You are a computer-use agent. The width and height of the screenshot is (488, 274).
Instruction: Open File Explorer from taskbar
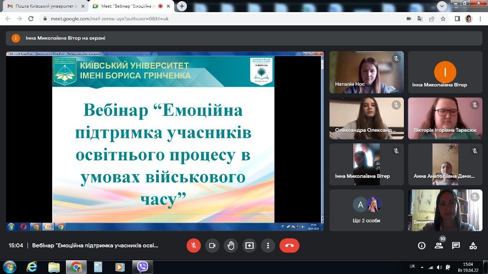(x=54, y=267)
